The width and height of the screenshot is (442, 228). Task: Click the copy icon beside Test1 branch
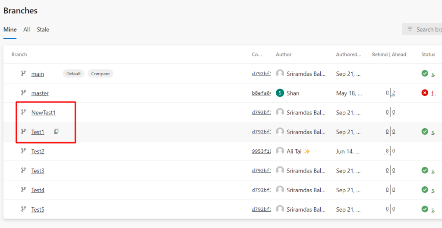point(56,132)
